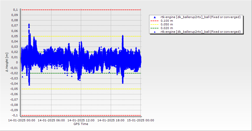The width and height of the screenshot is (252, 131).
Task: Click the '-0,04' height axis tick
Action: pos(14,84)
